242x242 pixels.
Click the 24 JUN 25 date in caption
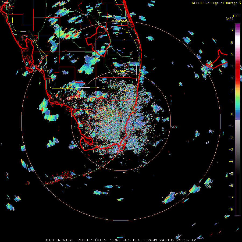[x=170, y=240]
